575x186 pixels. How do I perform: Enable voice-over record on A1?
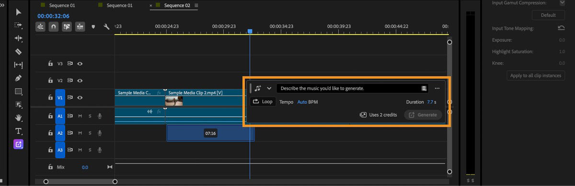click(100, 116)
